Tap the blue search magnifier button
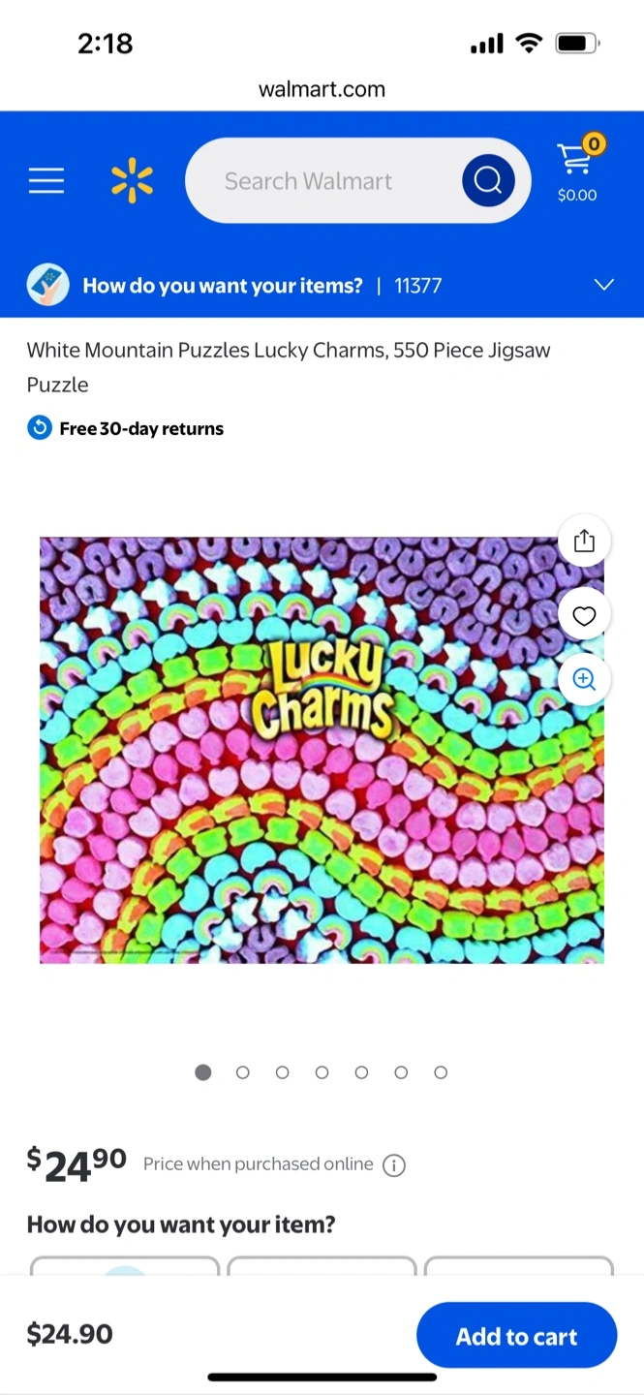Viewport: 644px width, 1395px height. click(488, 180)
